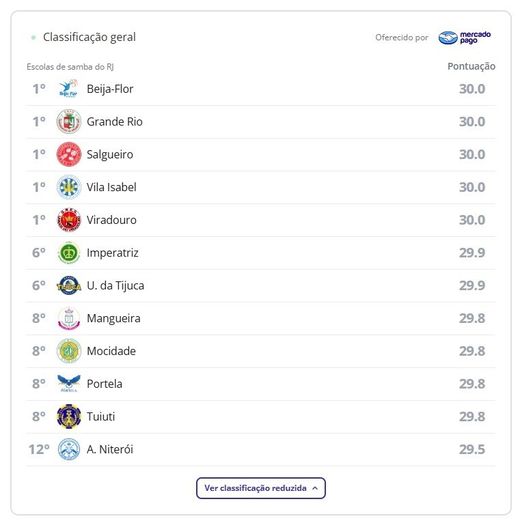The image size is (520, 523).
Task: Select the Salgueiro red emblem
Action: point(68,154)
